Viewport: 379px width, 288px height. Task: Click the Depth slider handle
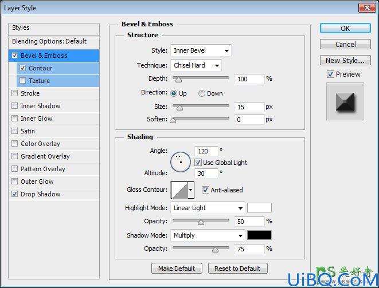(178, 80)
